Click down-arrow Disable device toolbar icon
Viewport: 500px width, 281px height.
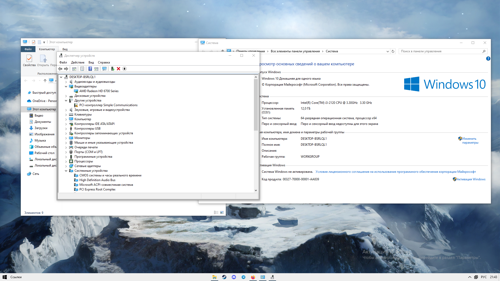(x=124, y=69)
